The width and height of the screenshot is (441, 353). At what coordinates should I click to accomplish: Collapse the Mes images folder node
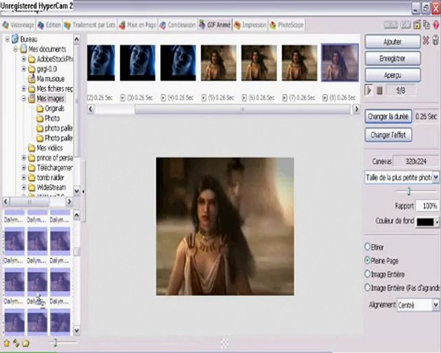click(24, 99)
